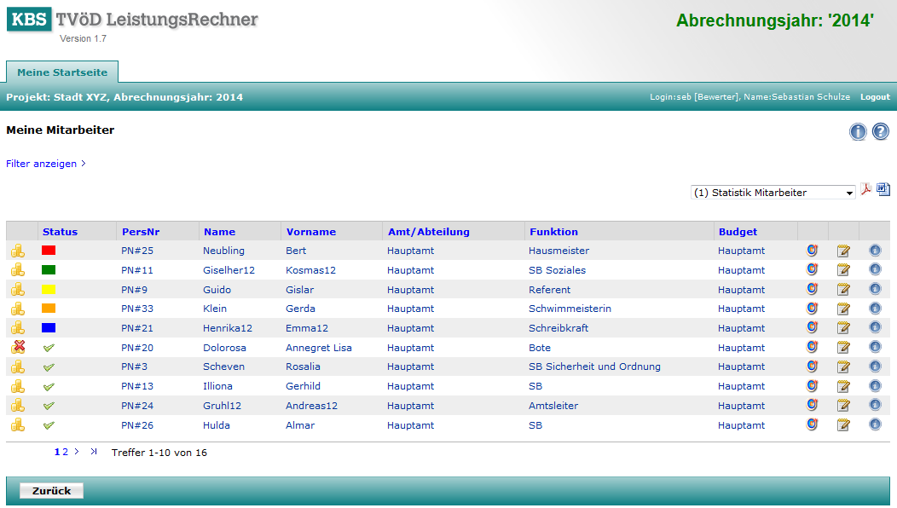The height and width of the screenshot is (508, 897).
Task: Go to next page arrow
Action: [77, 452]
